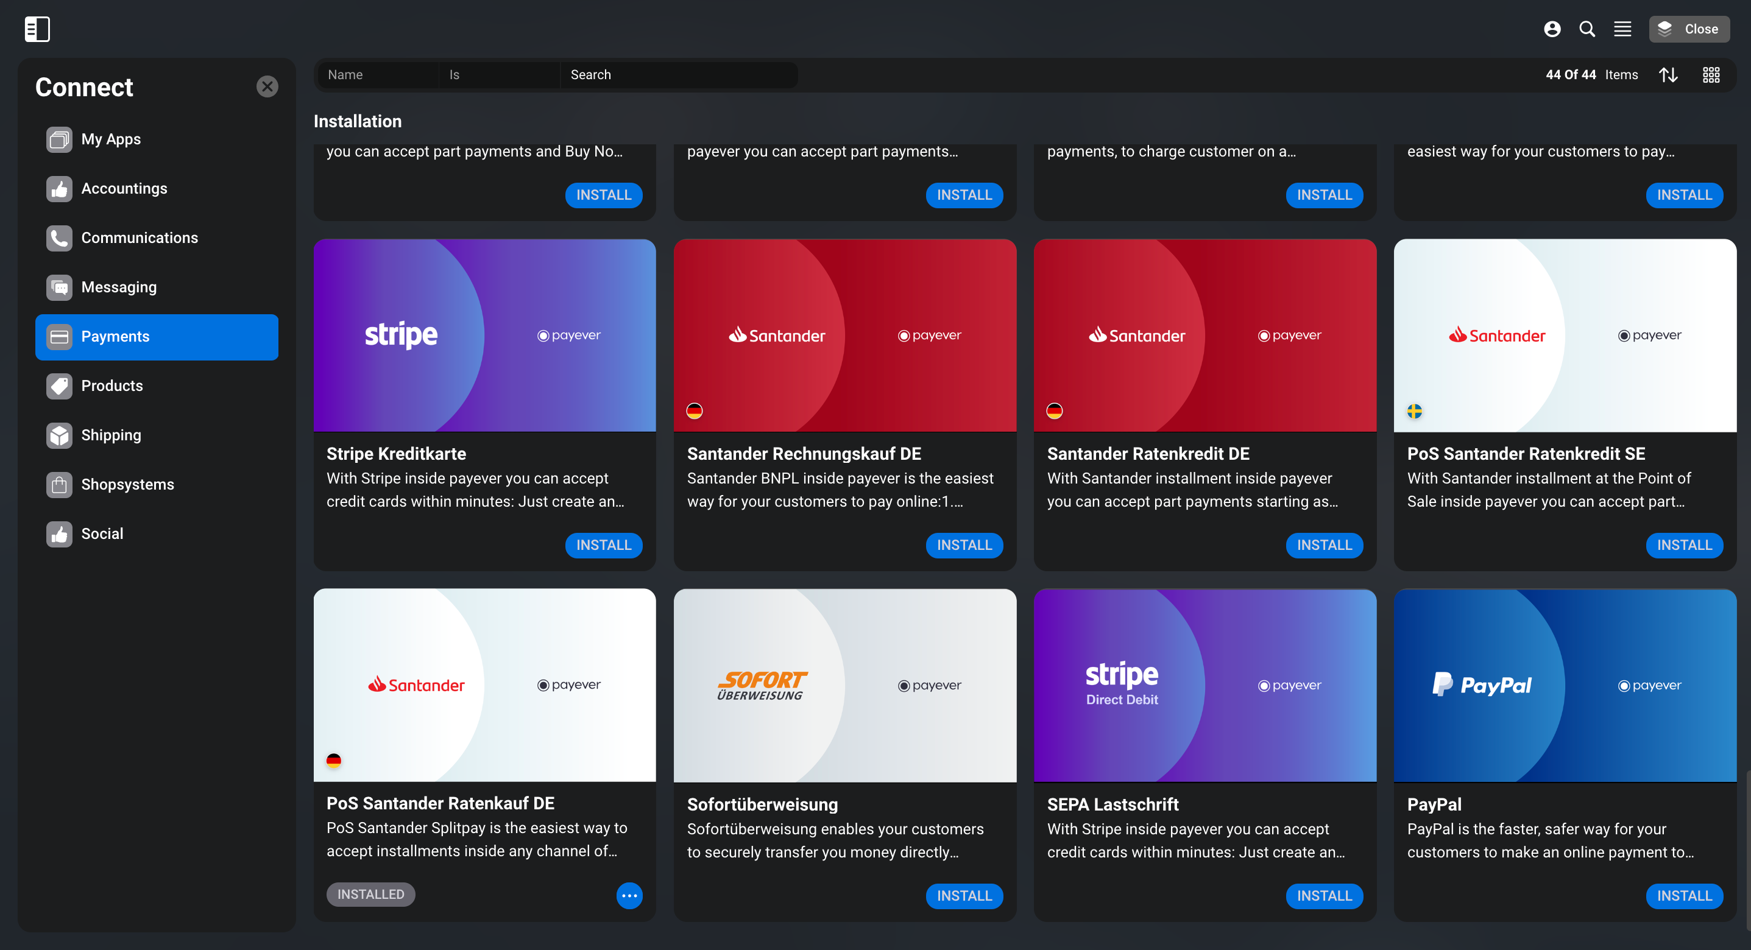Viewport: 1751px width, 950px height.
Task: Install Stripe Kreditkarte
Action: (x=604, y=546)
